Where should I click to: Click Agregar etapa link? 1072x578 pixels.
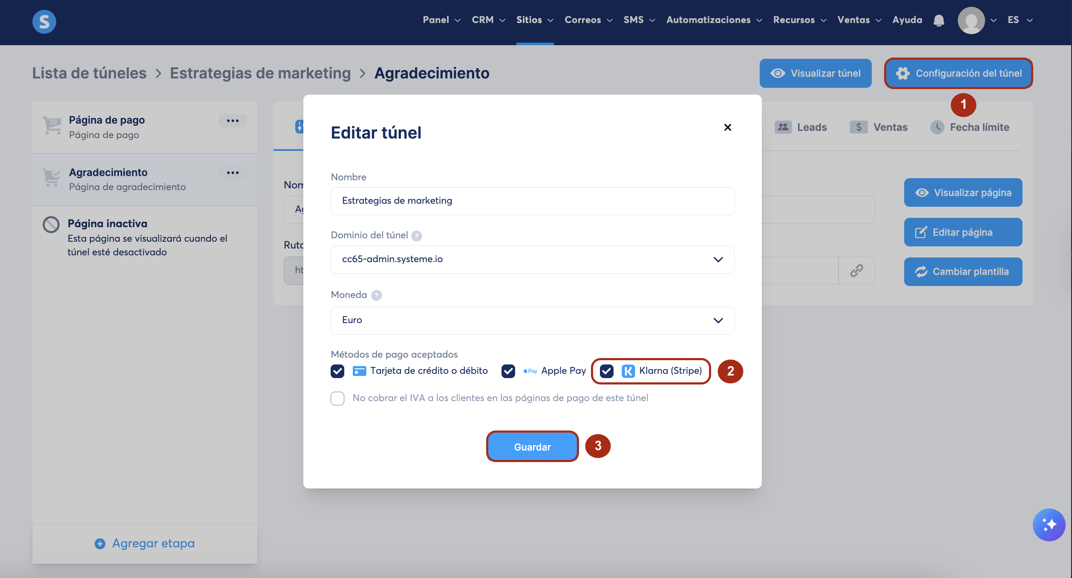(x=145, y=543)
